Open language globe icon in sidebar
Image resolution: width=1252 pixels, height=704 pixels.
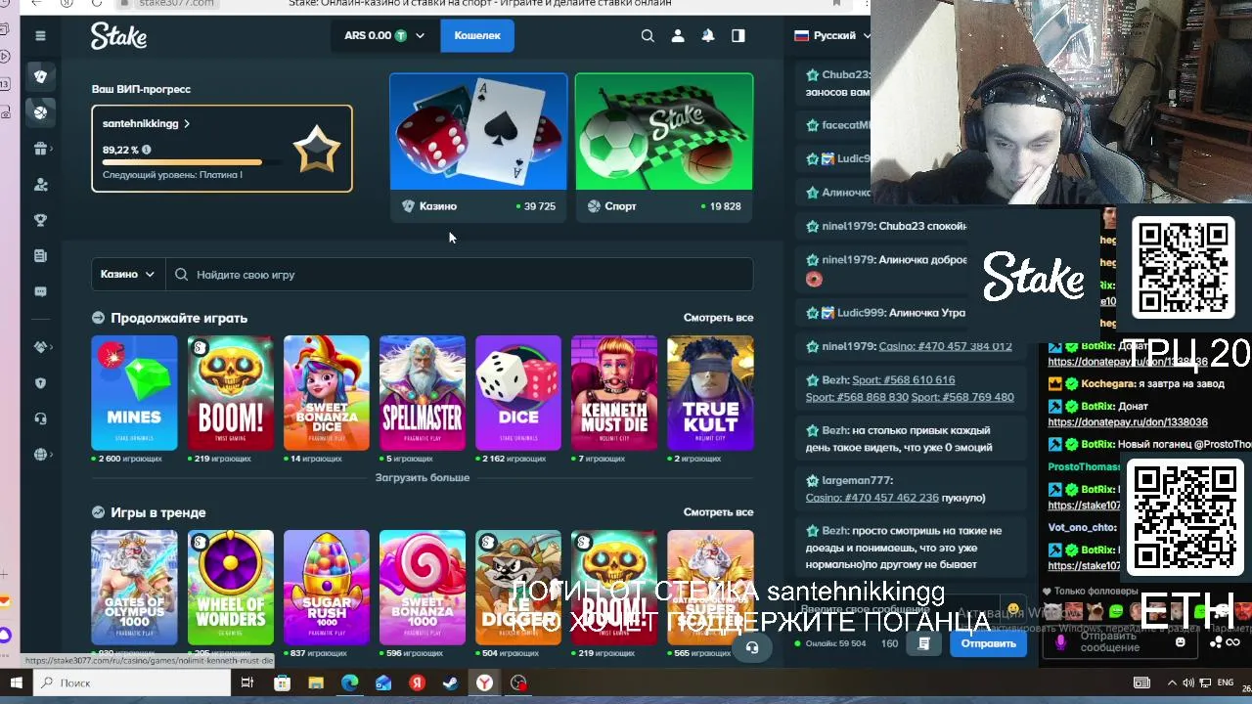point(40,455)
